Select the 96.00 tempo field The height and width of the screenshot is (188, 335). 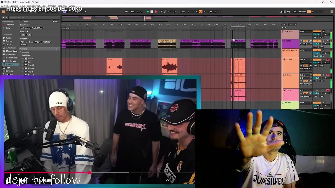(26, 11)
